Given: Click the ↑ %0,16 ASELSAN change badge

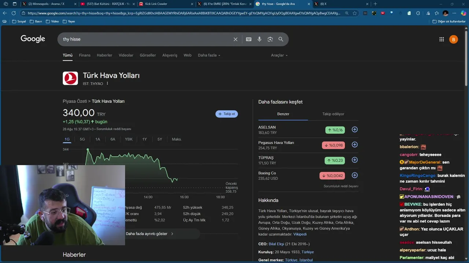Looking at the screenshot, I should [x=335, y=130].
